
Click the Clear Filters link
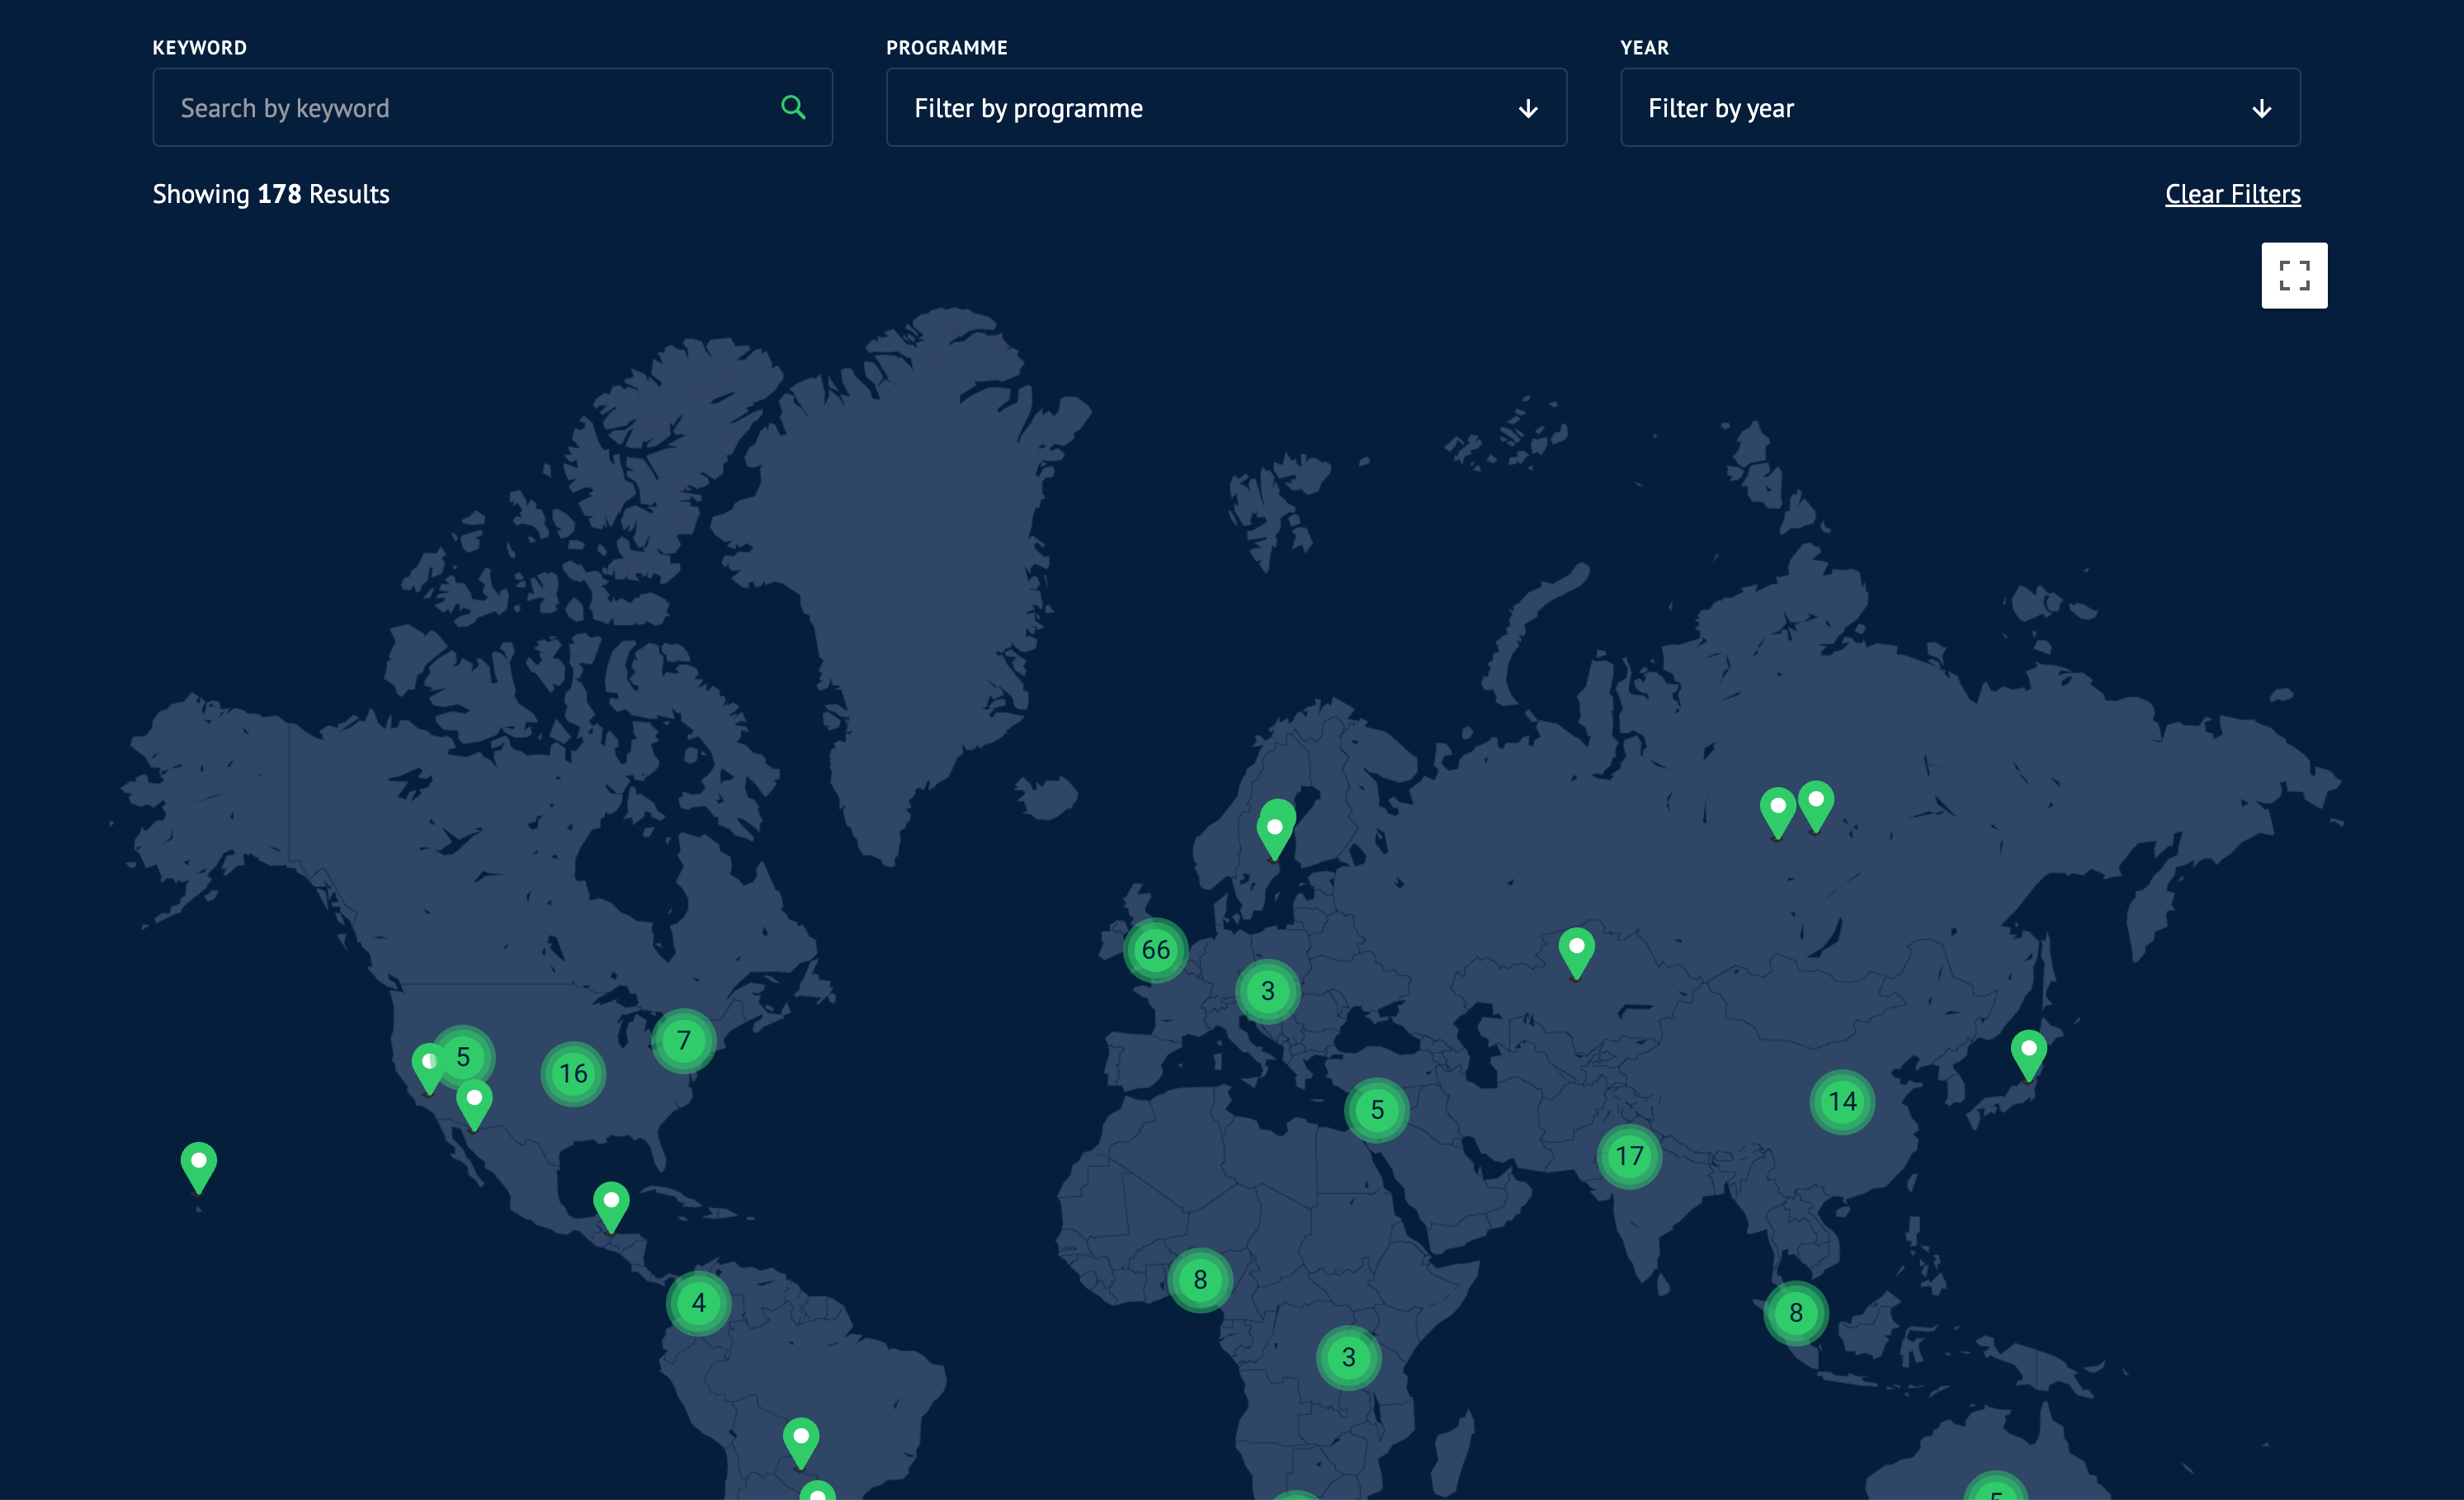[2232, 194]
